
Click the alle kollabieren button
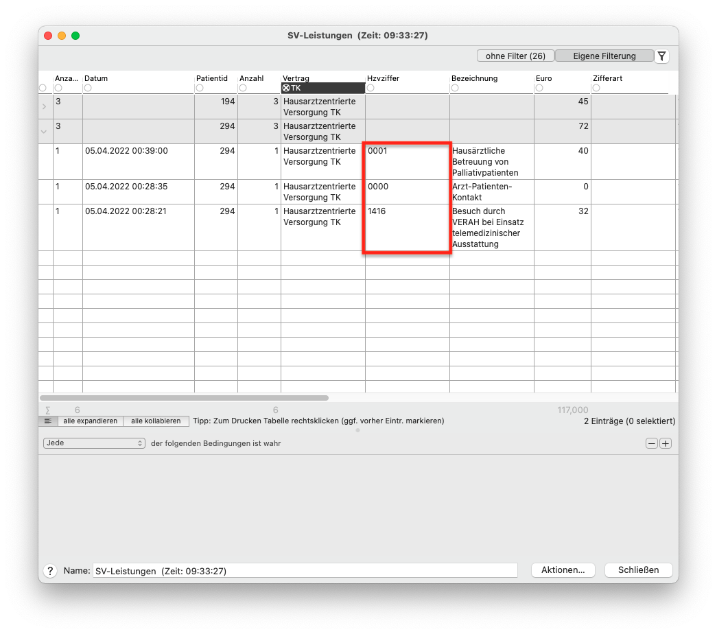(x=156, y=421)
